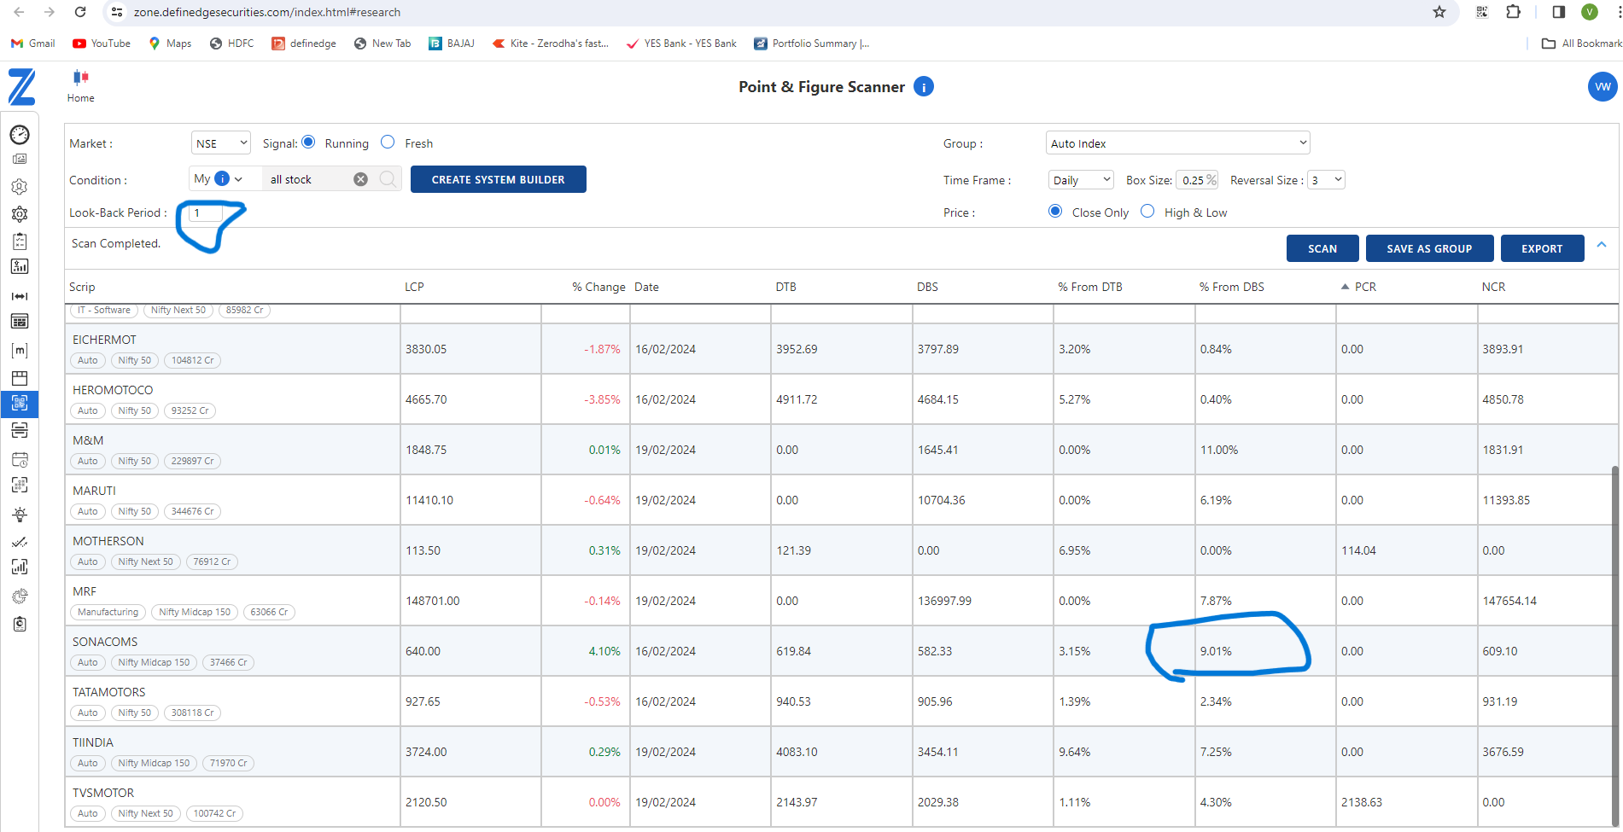Click the Zone Z logo
The image size is (1623, 832).
click(x=21, y=87)
